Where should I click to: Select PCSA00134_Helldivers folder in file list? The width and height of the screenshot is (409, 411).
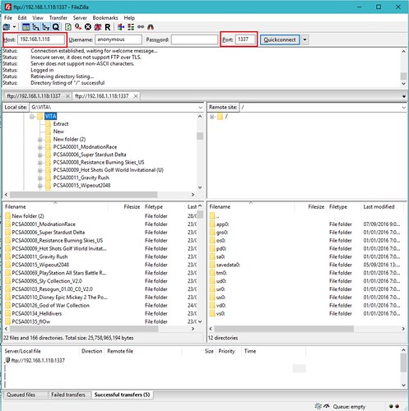tap(36, 314)
